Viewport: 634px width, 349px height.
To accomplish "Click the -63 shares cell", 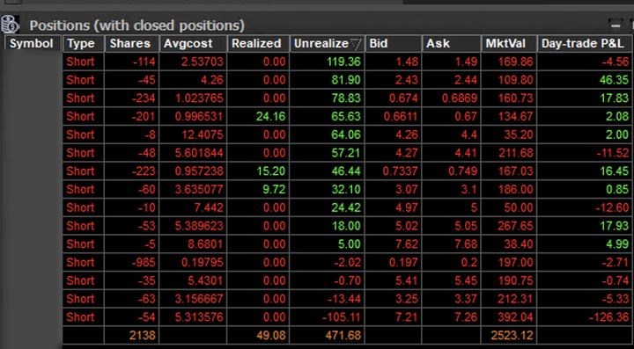I will point(132,299).
